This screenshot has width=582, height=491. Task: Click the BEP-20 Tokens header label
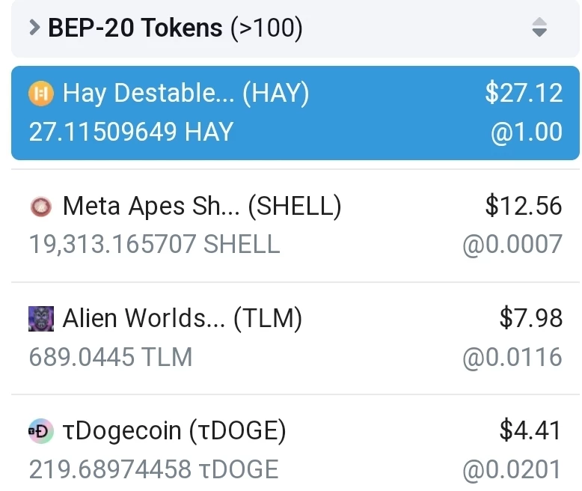coord(175,28)
